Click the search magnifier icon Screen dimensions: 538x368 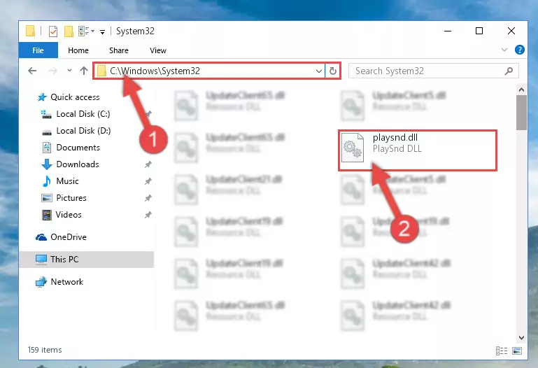(509, 71)
